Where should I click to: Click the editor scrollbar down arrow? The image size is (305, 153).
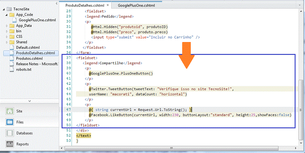tap(301, 143)
